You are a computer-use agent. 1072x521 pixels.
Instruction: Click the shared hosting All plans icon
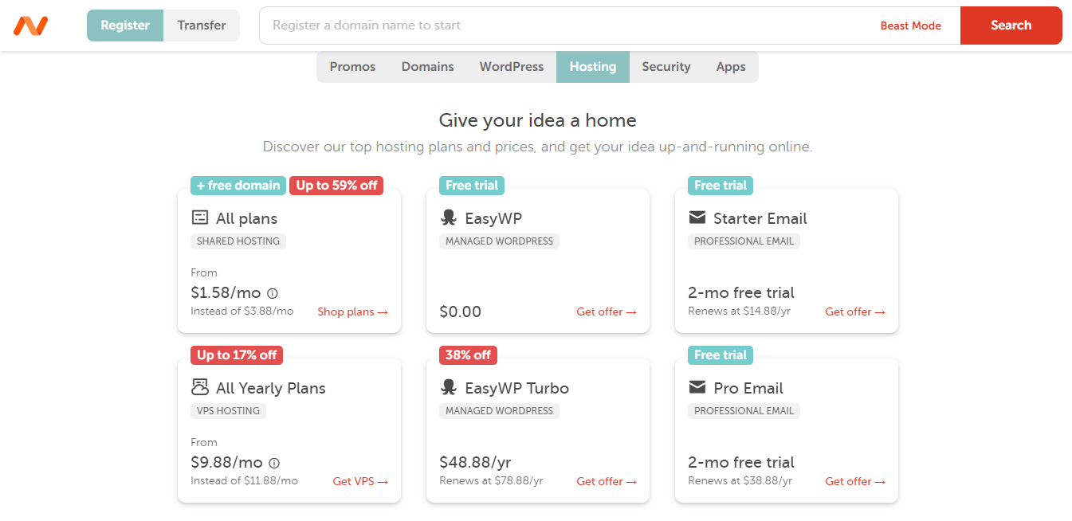(x=200, y=218)
